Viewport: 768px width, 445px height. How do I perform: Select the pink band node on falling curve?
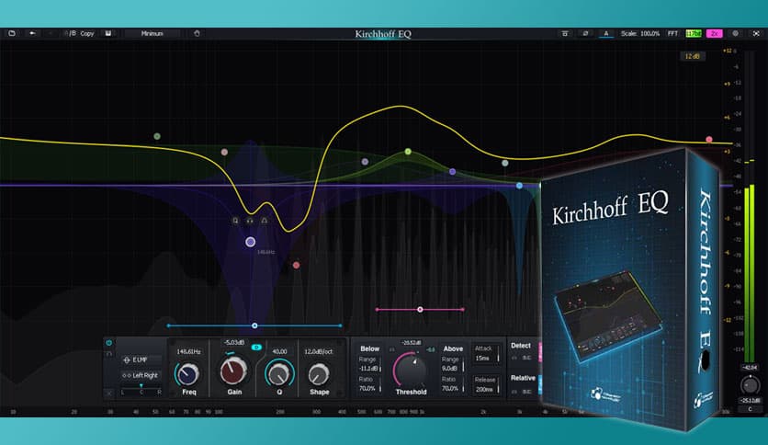[x=224, y=152]
